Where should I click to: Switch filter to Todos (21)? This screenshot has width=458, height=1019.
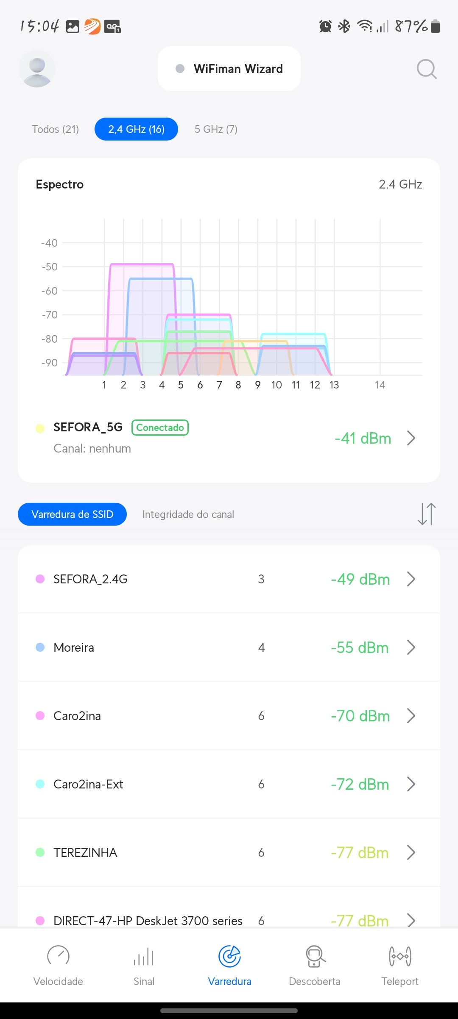click(56, 129)
